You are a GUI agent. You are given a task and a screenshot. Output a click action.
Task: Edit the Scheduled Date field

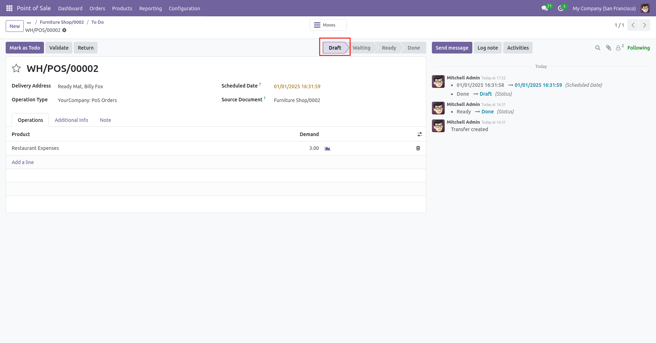coord(297,86)
